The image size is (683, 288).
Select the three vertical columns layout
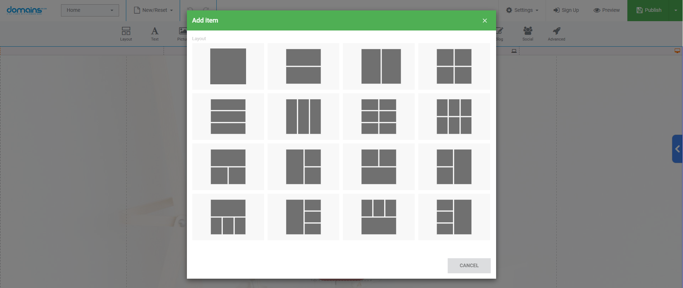coord(303,117)
